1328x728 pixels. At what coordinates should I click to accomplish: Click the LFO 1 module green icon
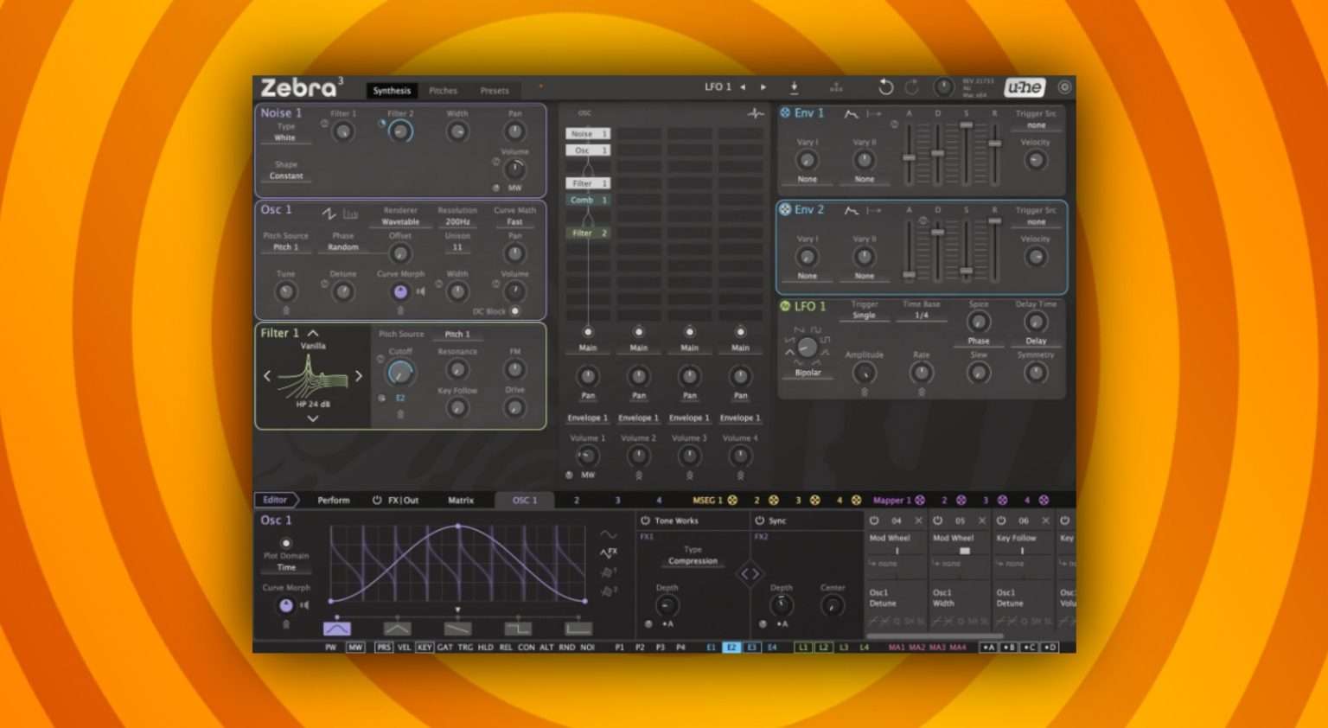pos(785,306)
